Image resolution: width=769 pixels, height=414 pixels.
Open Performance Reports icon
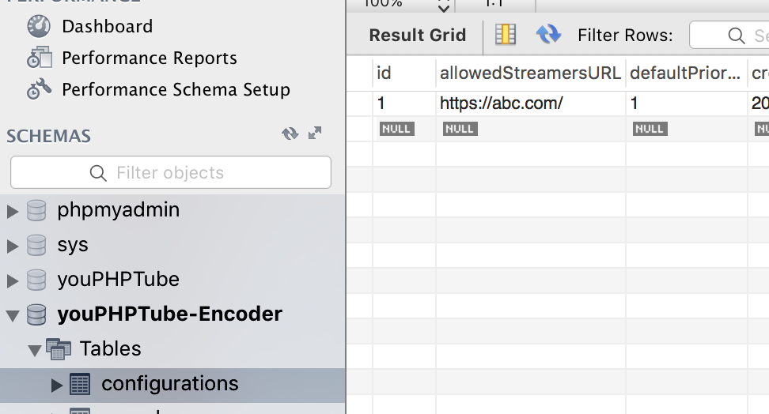(40, 58)
